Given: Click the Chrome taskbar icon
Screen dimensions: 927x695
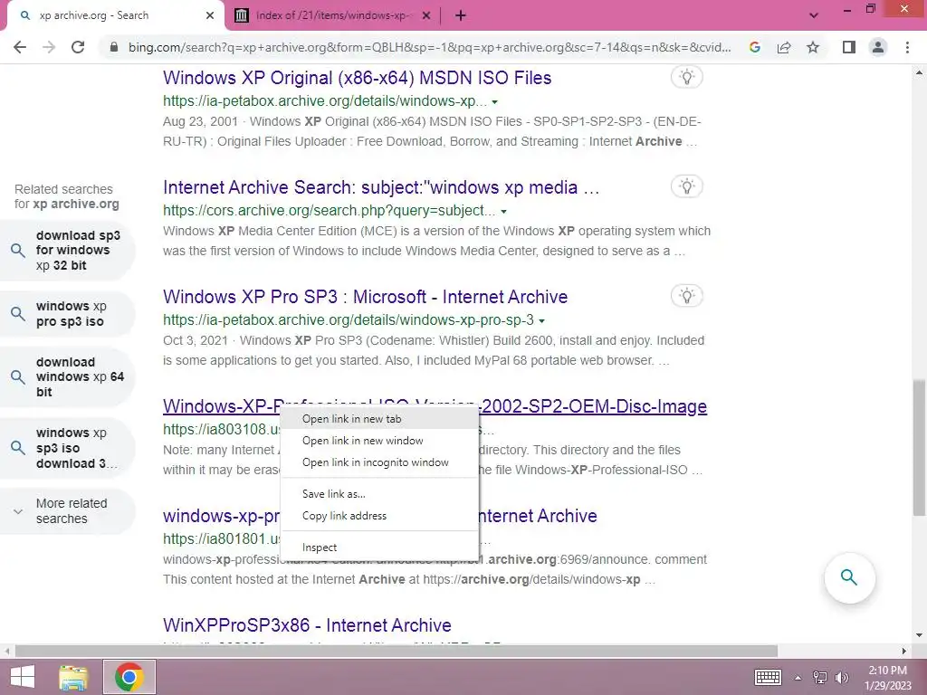Looking at the screenshot, I should pyautogui.click(x=129, y=677).
